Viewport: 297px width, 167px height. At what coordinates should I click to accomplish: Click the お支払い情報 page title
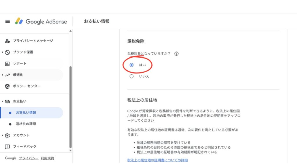click(97, 21)
